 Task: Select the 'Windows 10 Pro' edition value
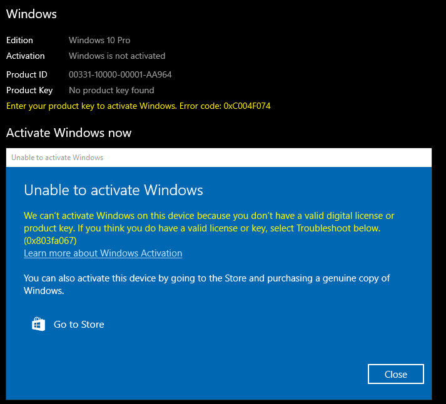[99, 40]
